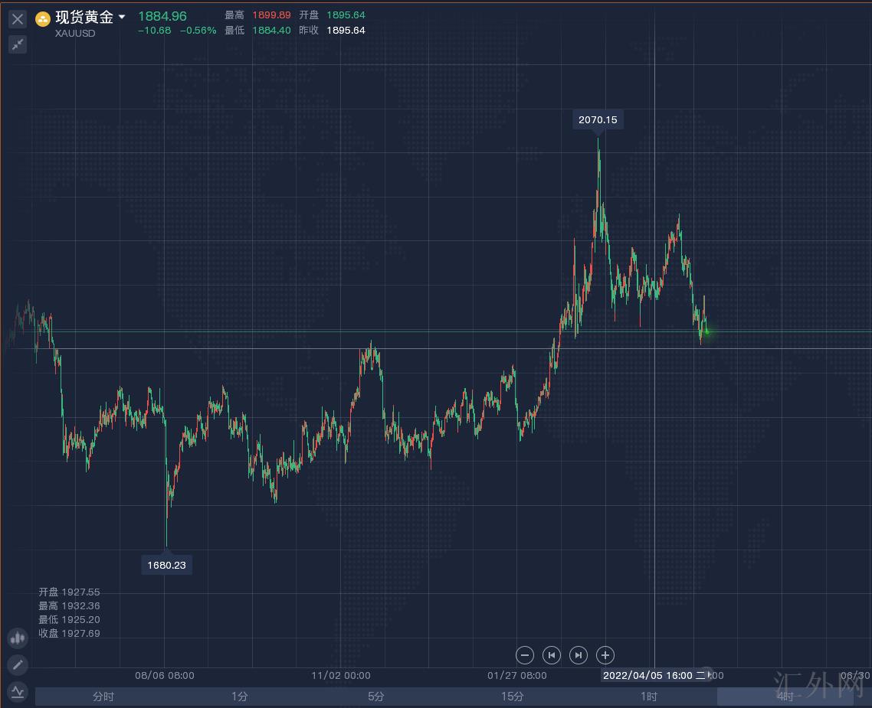The height and width of the screenshot is (708, 872).
Task: Select the 5分 interval tab
Action: tap(376, 697)
